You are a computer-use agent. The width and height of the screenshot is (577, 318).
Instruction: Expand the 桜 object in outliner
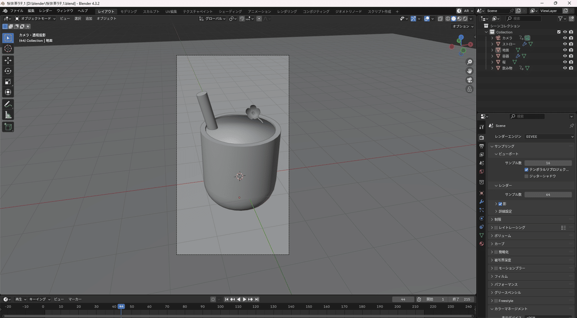(x=492, y=62)
